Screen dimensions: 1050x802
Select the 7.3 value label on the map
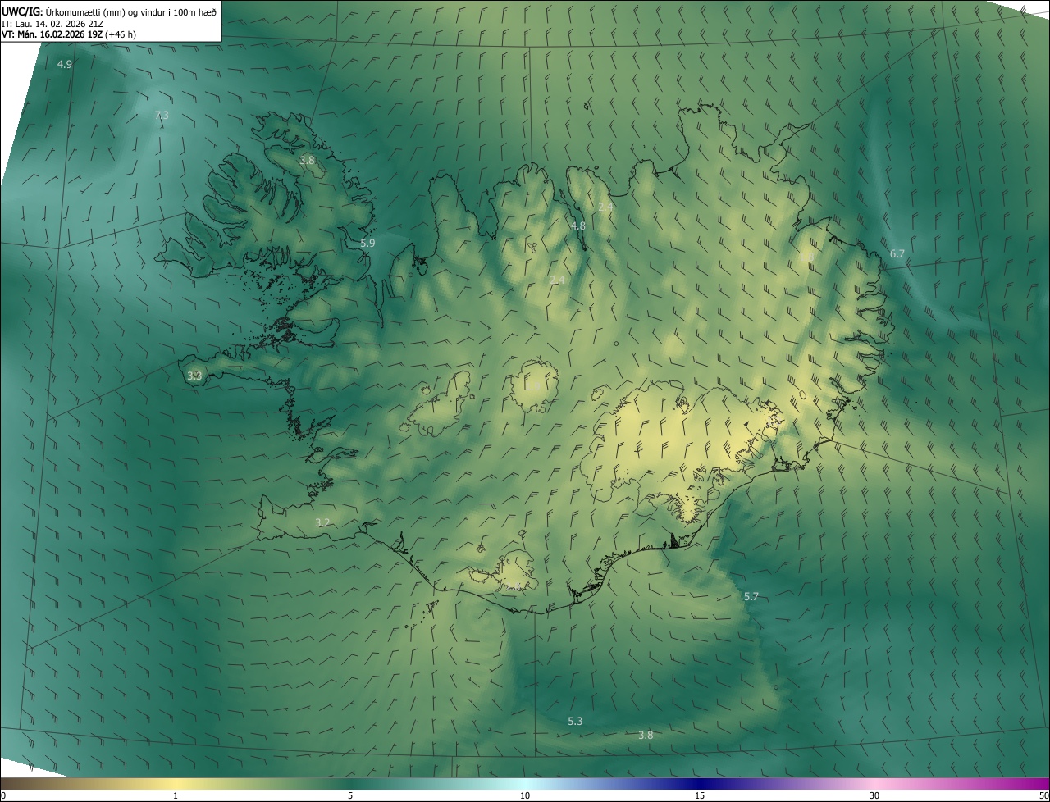pyautogui.click(x=162, y=115)
